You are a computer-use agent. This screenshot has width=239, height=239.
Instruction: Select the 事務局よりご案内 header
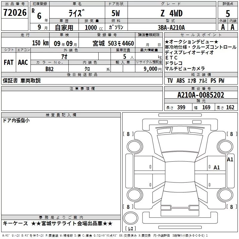tap(61, 217)
